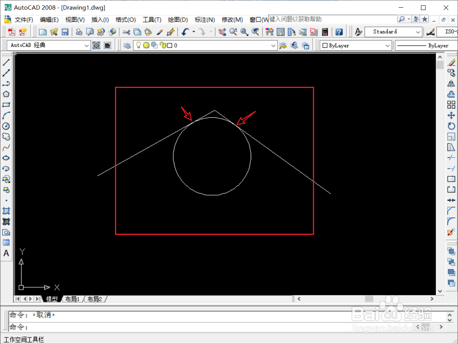Image resolution: width=458 pixels, height=344 pixels.
Task: Select the Circle draw tool
Action: pyautogui.click(x=6, y=126)
